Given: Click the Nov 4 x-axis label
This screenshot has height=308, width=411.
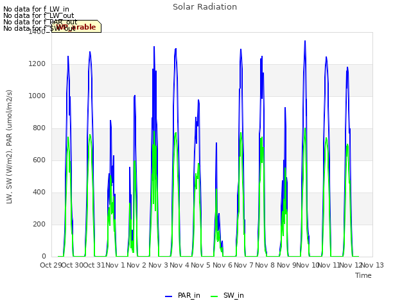Looking at the screenshot, I should [x=179, y=265].
